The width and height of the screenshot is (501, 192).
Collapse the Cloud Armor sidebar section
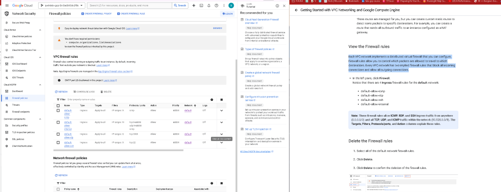tap(40, 30)
